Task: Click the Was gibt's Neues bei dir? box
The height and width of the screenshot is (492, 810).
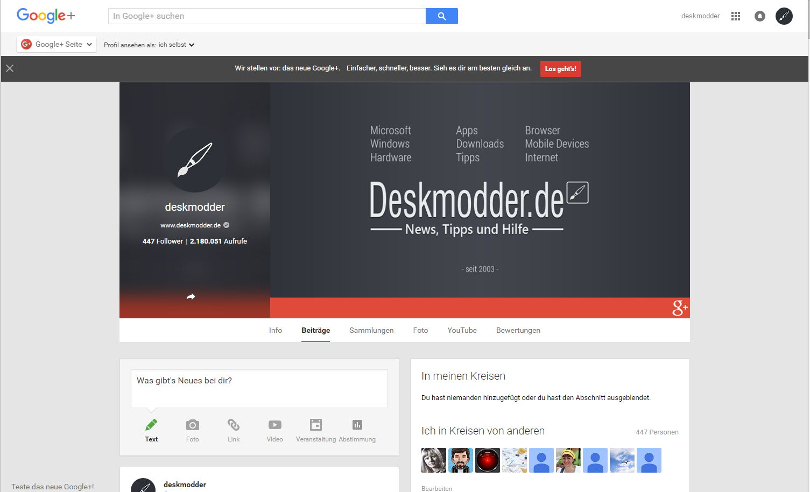Action: pyautogui.click(x=259, y=389)
